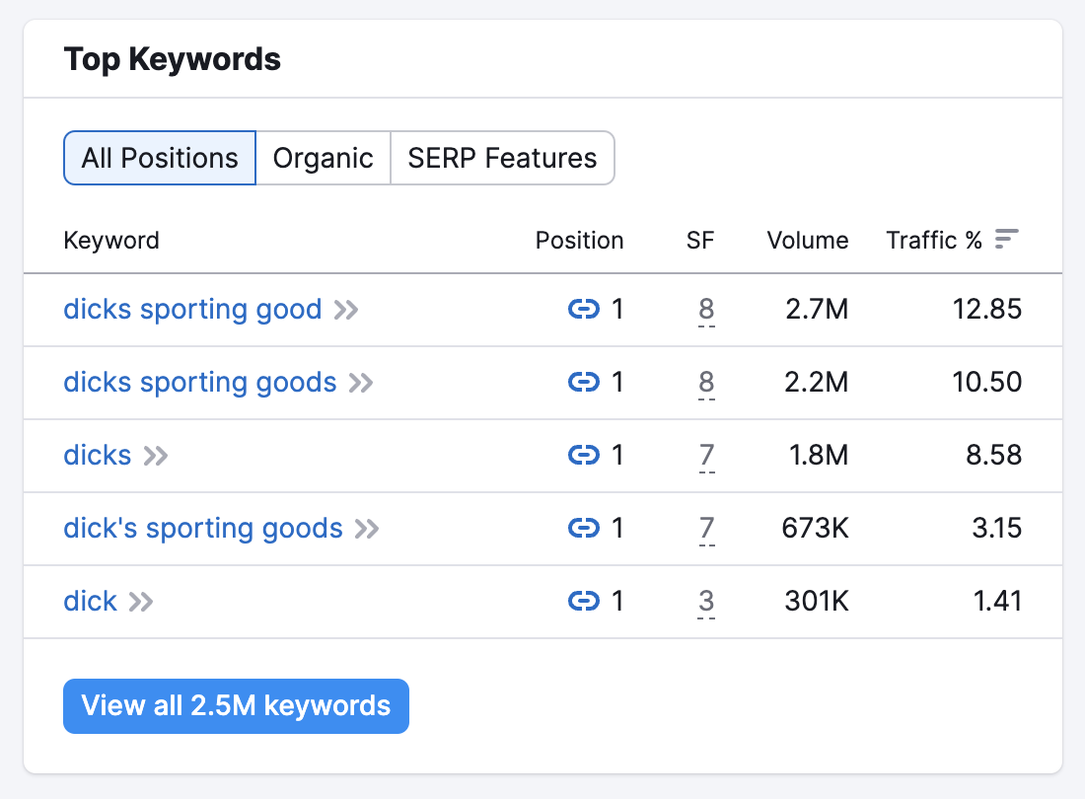Viewport: 1085px width, 799px height.
Task: Click link icon in 'dick's sporting goods' row
Action: pos(583,528)
